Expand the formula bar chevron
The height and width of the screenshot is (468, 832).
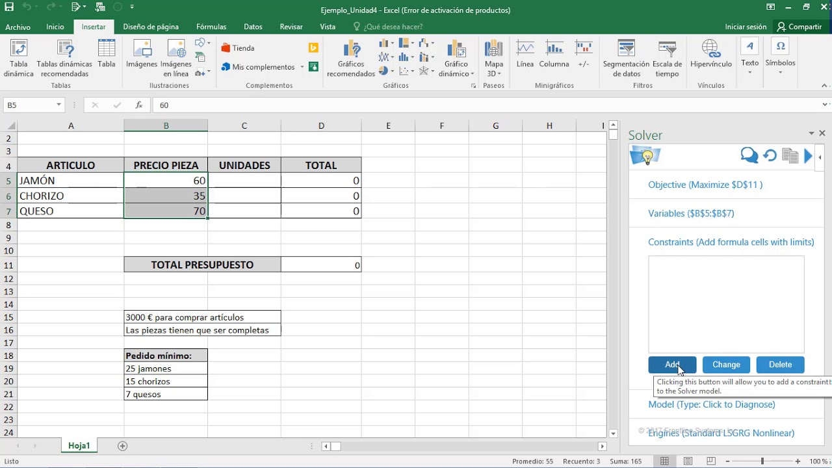[x=825, y=104]
